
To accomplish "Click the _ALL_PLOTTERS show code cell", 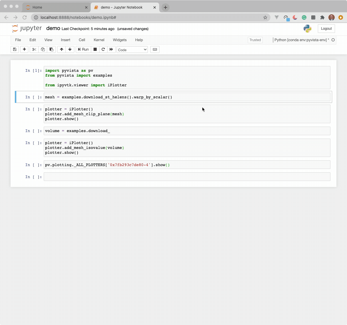I will coord(187,165).
